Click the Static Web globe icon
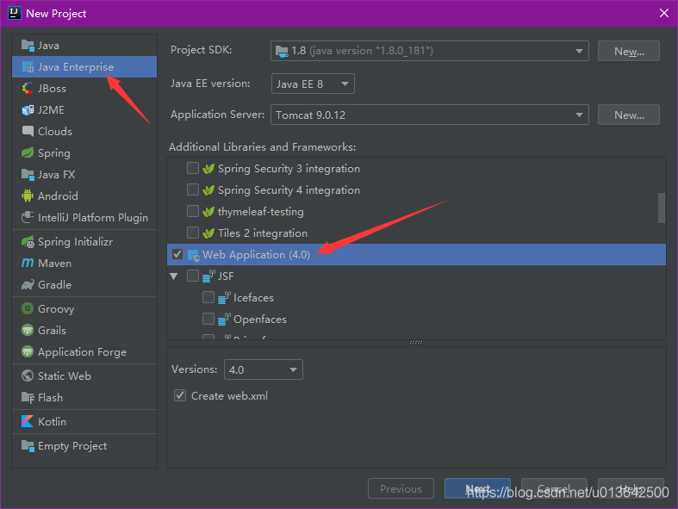Image resolution: width=678 pixels, height=509 pixels. coord(28,376)
